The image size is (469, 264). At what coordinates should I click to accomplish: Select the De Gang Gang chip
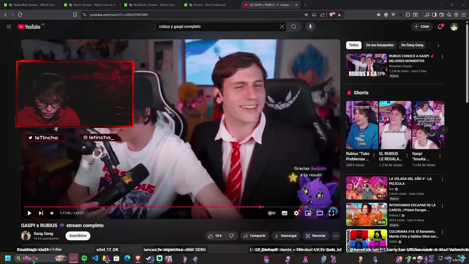pyautogui.click(x=412, y=45)
